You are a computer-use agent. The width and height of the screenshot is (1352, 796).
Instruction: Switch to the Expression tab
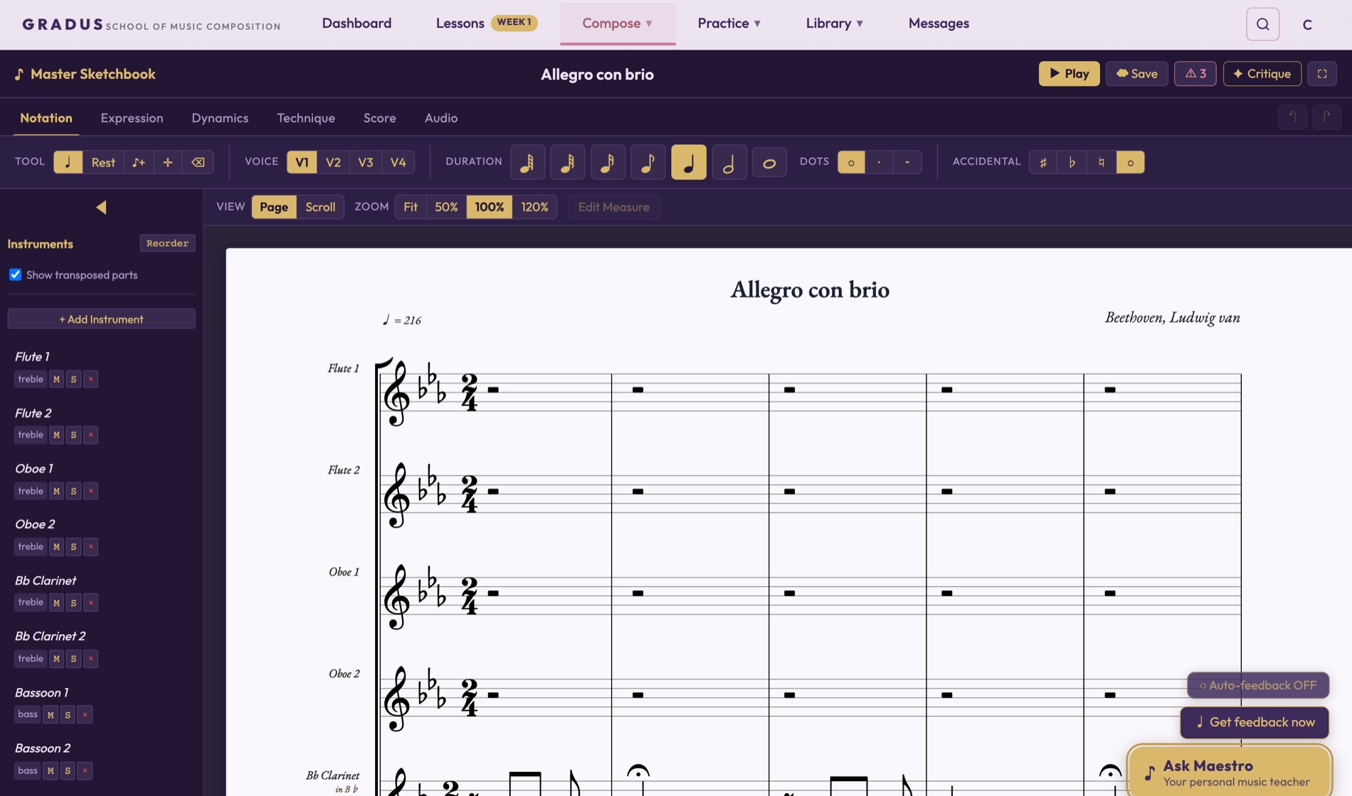click(132, 118)
